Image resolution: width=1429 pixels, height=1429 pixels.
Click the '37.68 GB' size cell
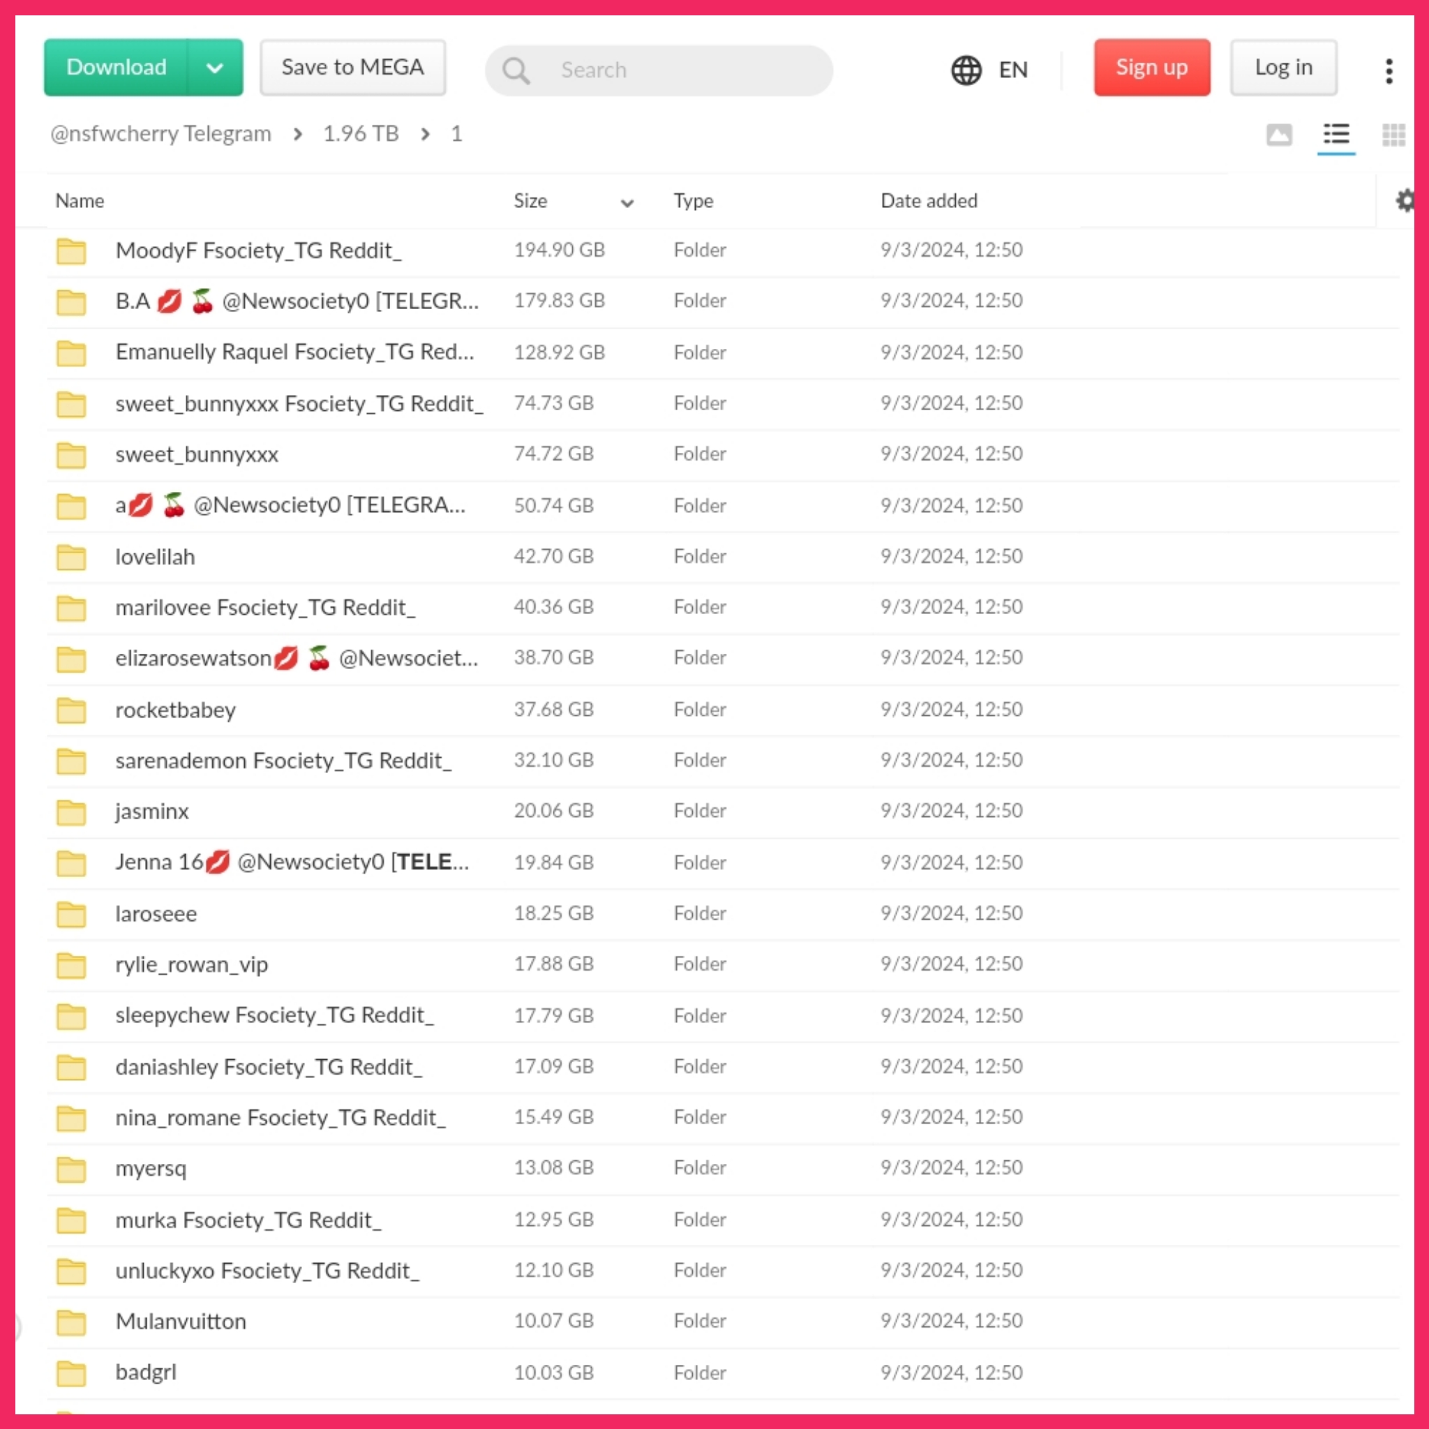coord(554,710)
